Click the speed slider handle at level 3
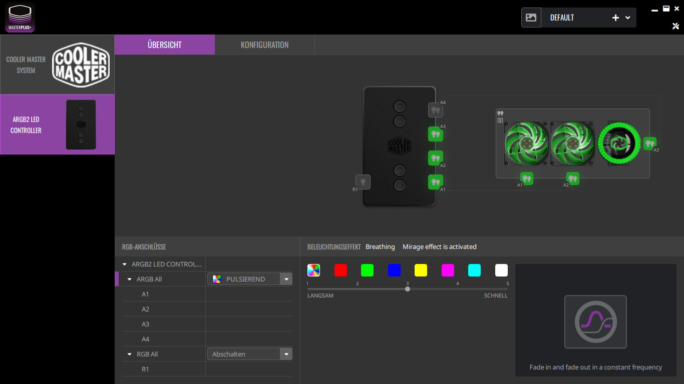684x384 pixels. [408, 289]
